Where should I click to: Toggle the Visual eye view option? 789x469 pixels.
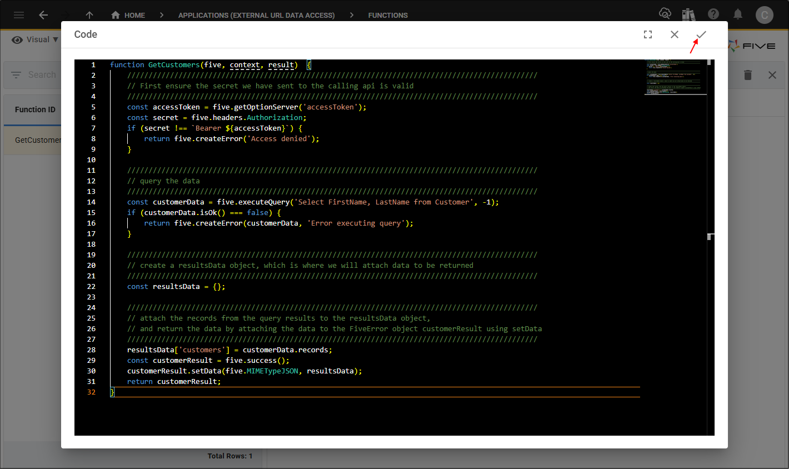click(x=17, y=40)
